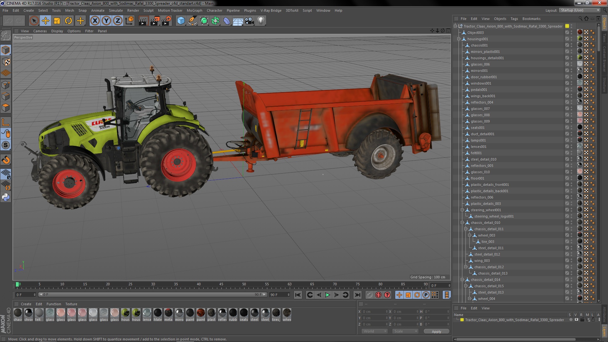Select the Move tool in top toolbar
The image size is (608, 342).
45,21
